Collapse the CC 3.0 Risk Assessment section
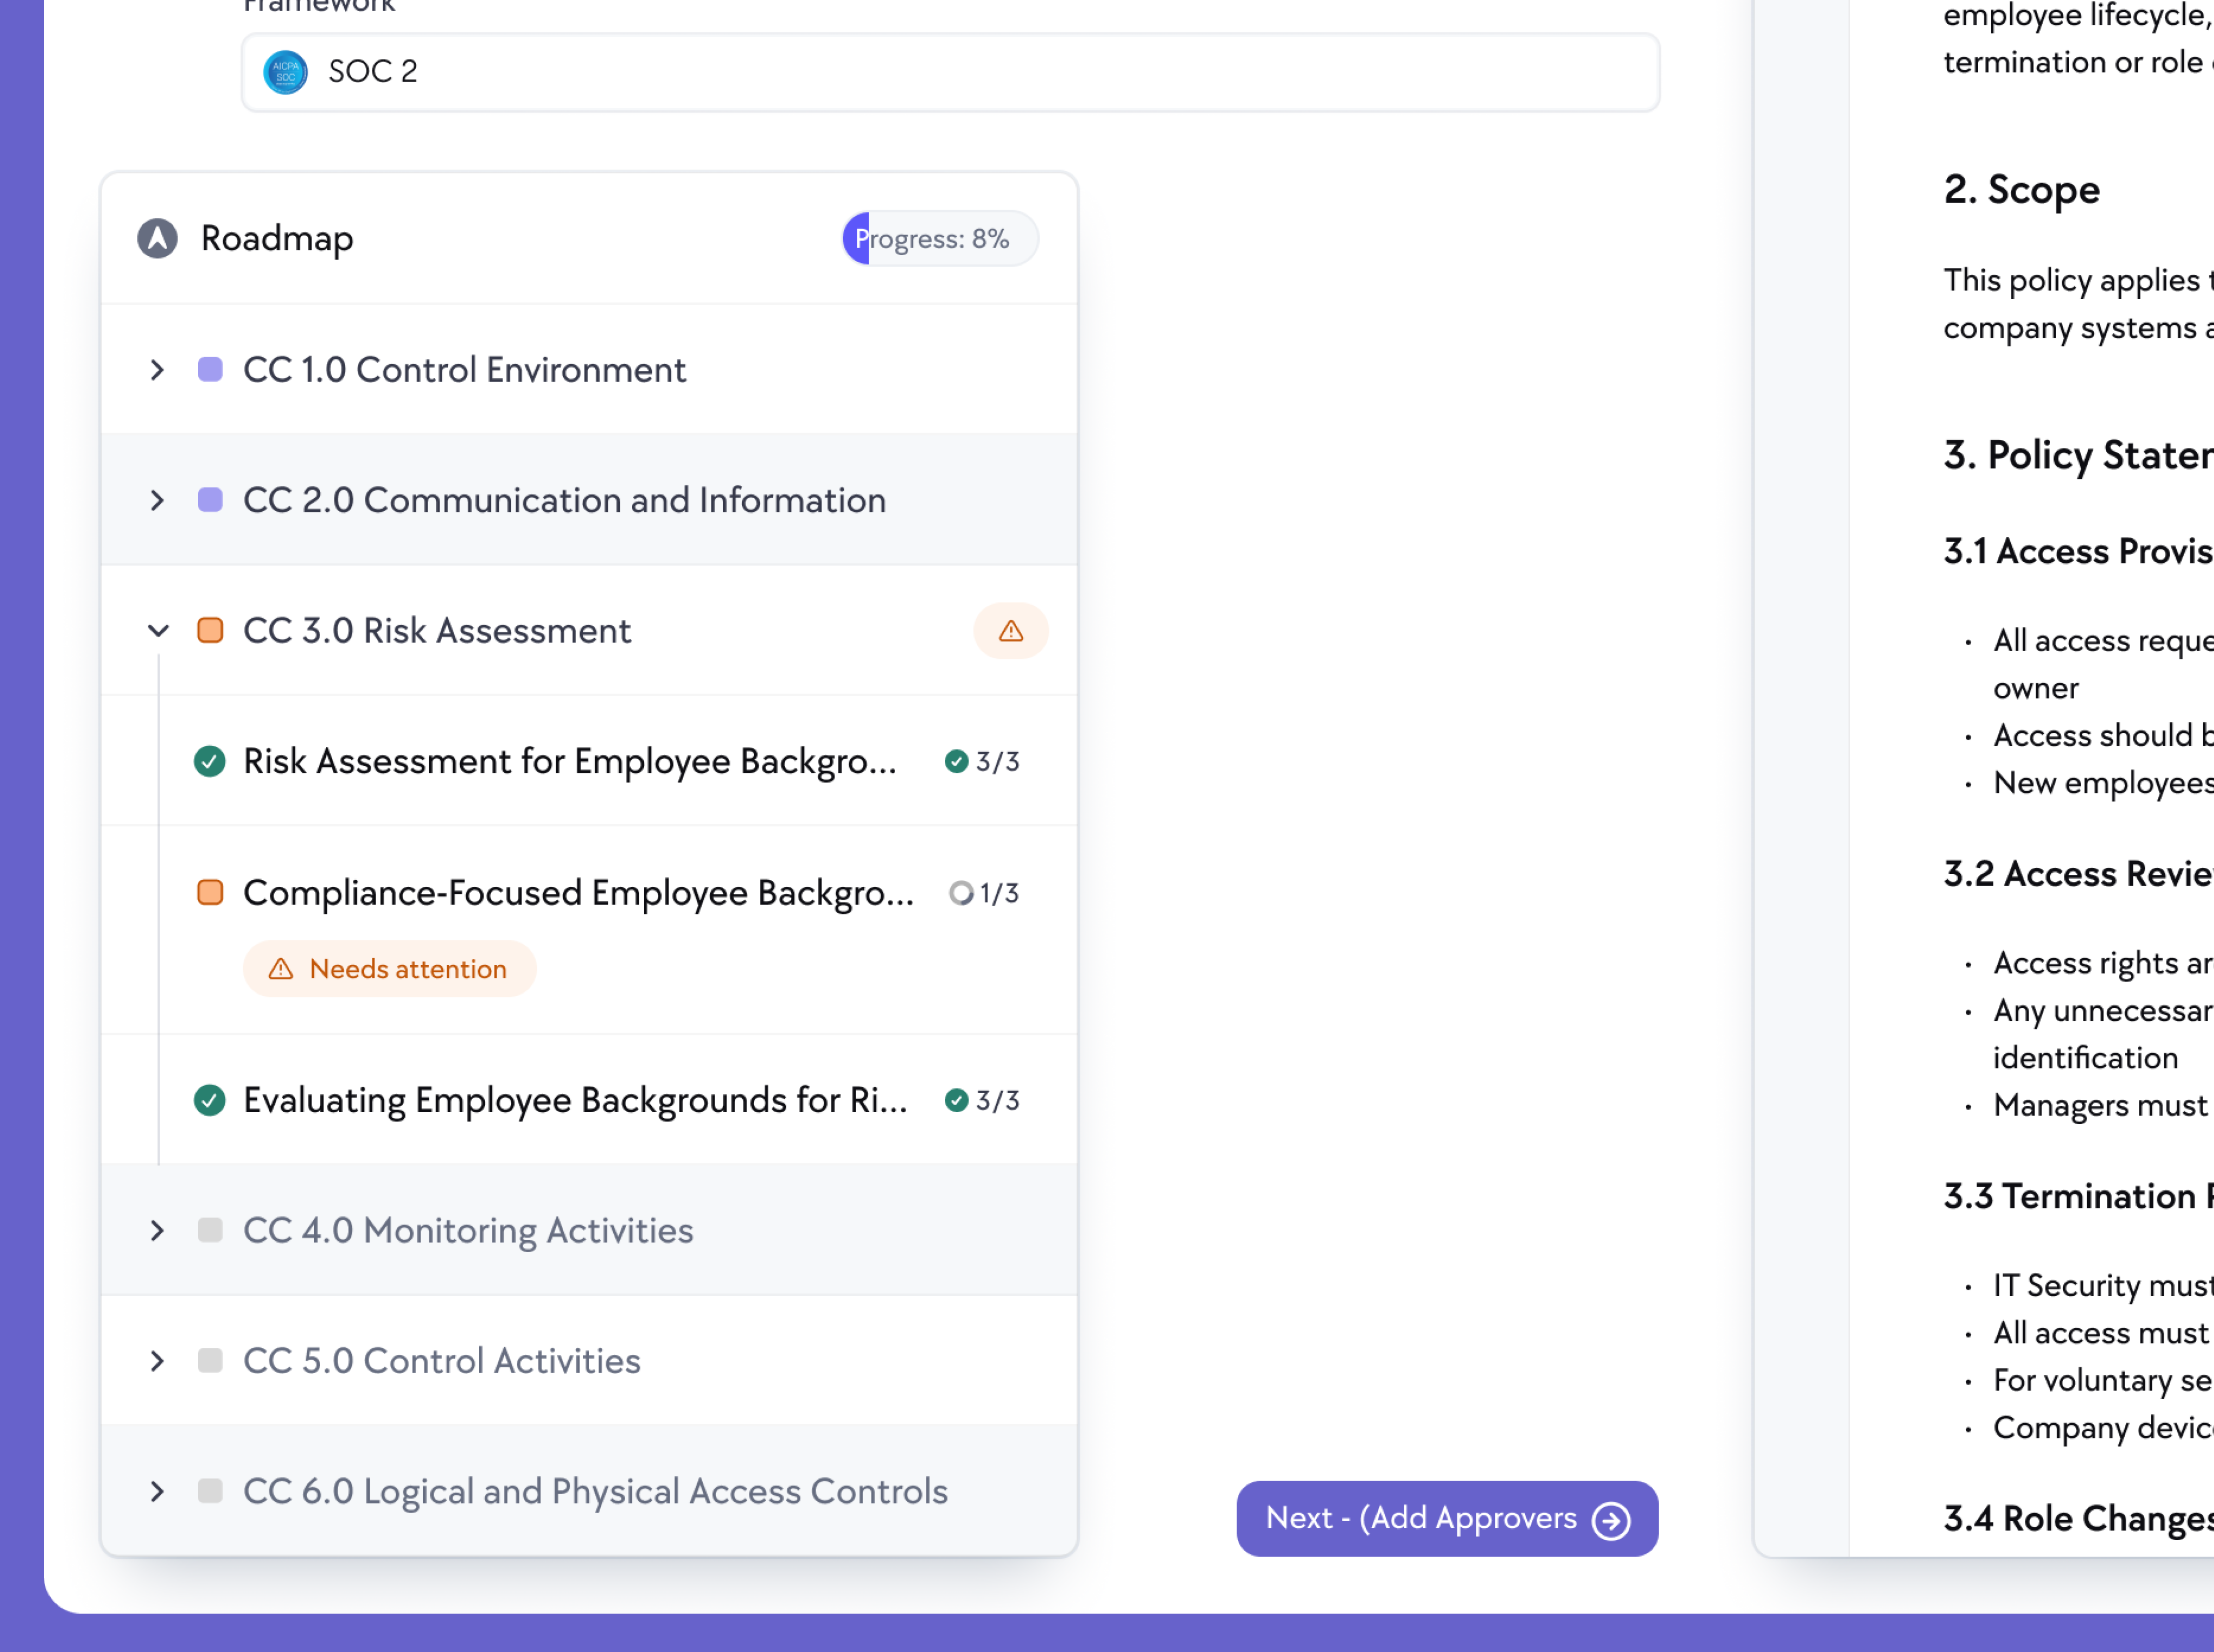The image size is (2214, 1652). [x=157, y=630]
